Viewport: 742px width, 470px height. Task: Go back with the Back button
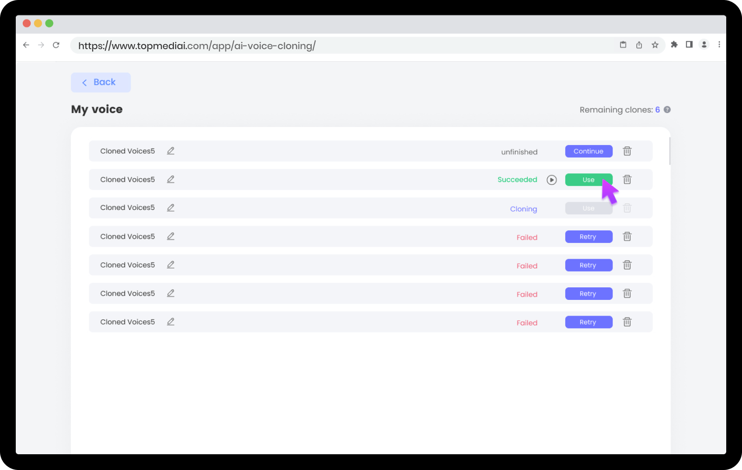pyautogui.click(x=101, y=83)
